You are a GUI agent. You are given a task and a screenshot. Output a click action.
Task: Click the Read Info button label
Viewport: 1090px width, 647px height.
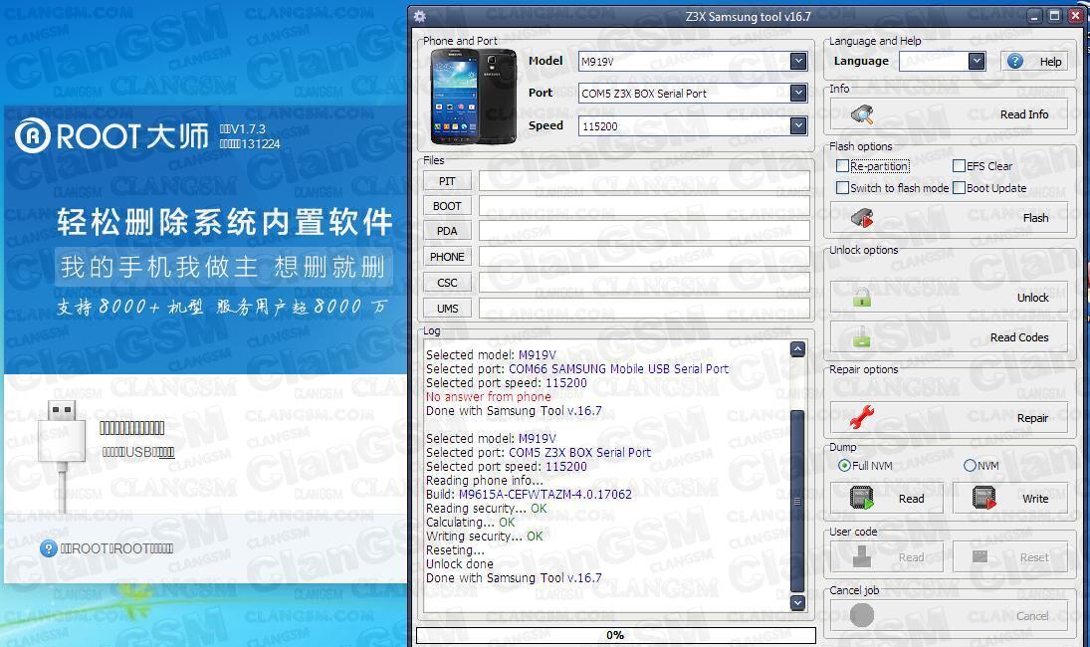point(1024,114)
